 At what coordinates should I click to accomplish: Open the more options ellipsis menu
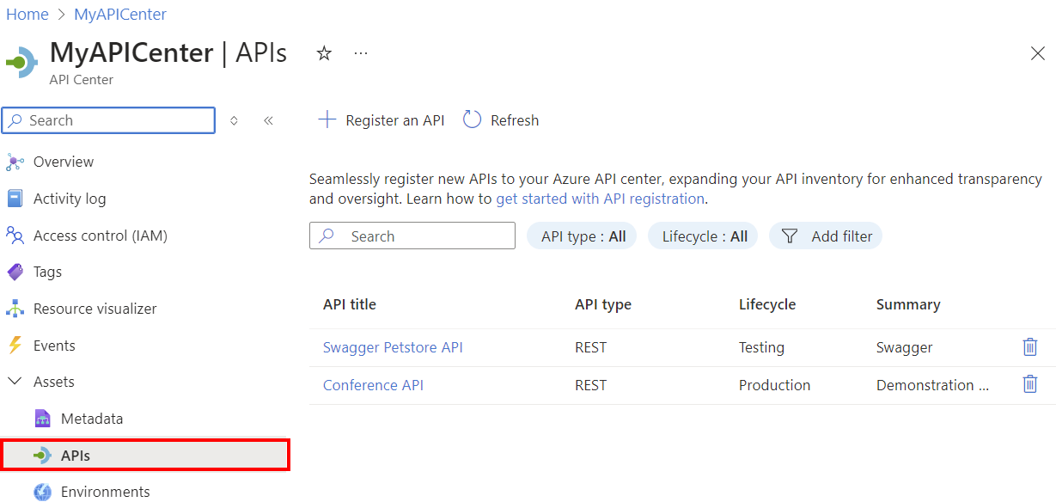point(361,53)
